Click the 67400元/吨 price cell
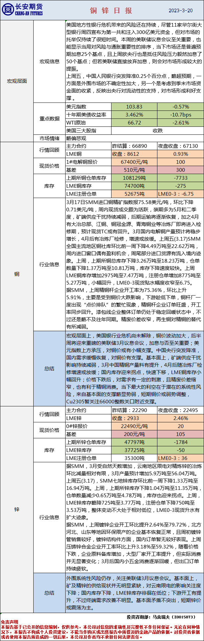The width and height of the screenshot is (204, 641). tap(134, 162)
